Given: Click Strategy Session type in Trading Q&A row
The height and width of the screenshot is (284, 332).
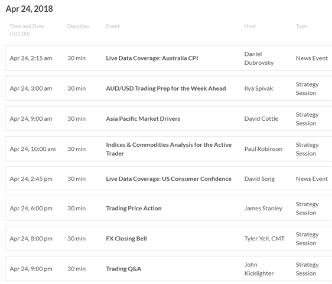Looking at the screenshot, I should point(307,269).
